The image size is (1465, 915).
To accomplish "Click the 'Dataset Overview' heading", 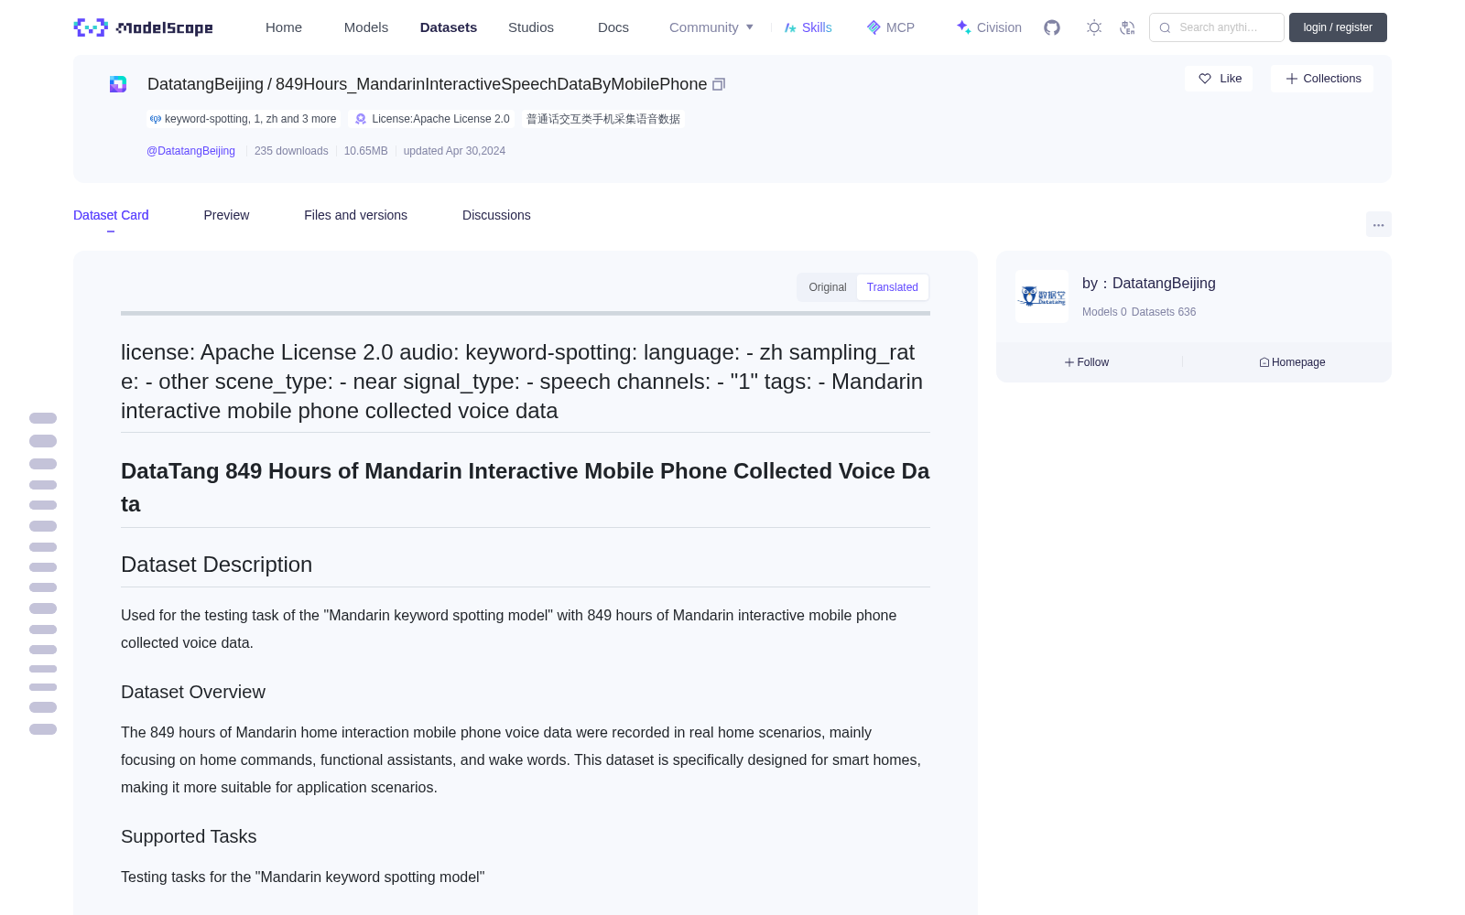I will (193, 692).
